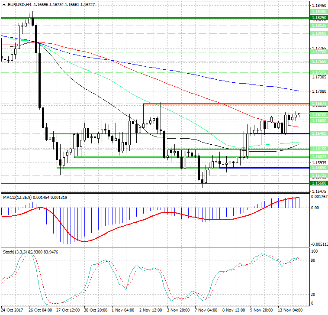This screenshot has height=315, width=328.
Task: Click the 24 Oct 2017 date label
Action: coord(12,310)
